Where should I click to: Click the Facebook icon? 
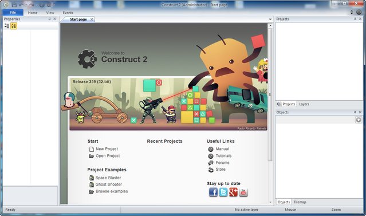click(x=213, y=192)
